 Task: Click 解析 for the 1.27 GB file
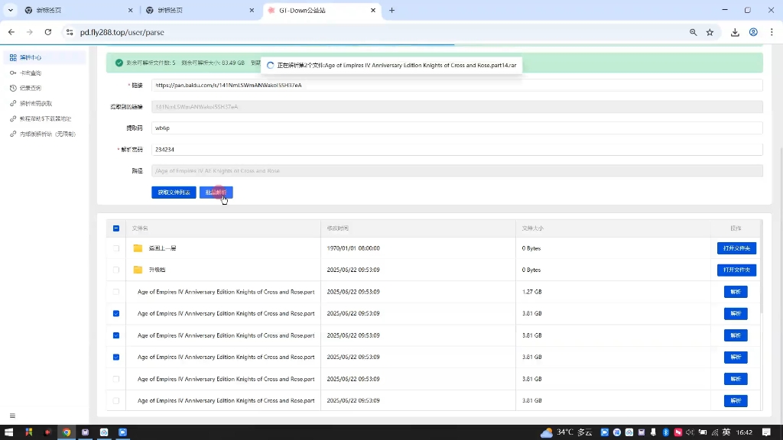coord(736,292)
